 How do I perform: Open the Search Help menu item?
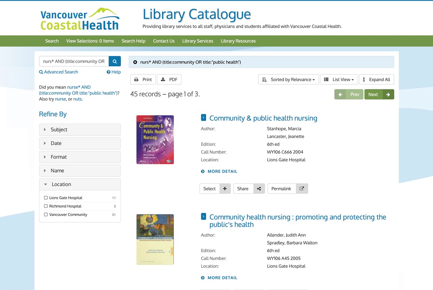click(133, 41)
